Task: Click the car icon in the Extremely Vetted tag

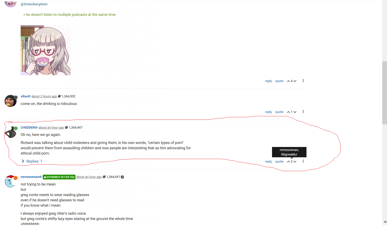Action: [45, 177]
